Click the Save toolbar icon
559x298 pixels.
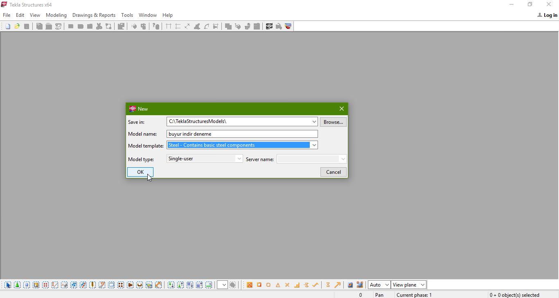click(x=27, y=26)
